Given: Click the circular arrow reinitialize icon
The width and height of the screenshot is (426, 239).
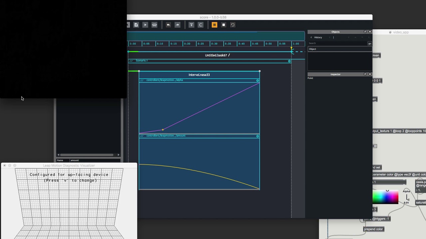Looking at the screenshot, I should coord(233,25).
